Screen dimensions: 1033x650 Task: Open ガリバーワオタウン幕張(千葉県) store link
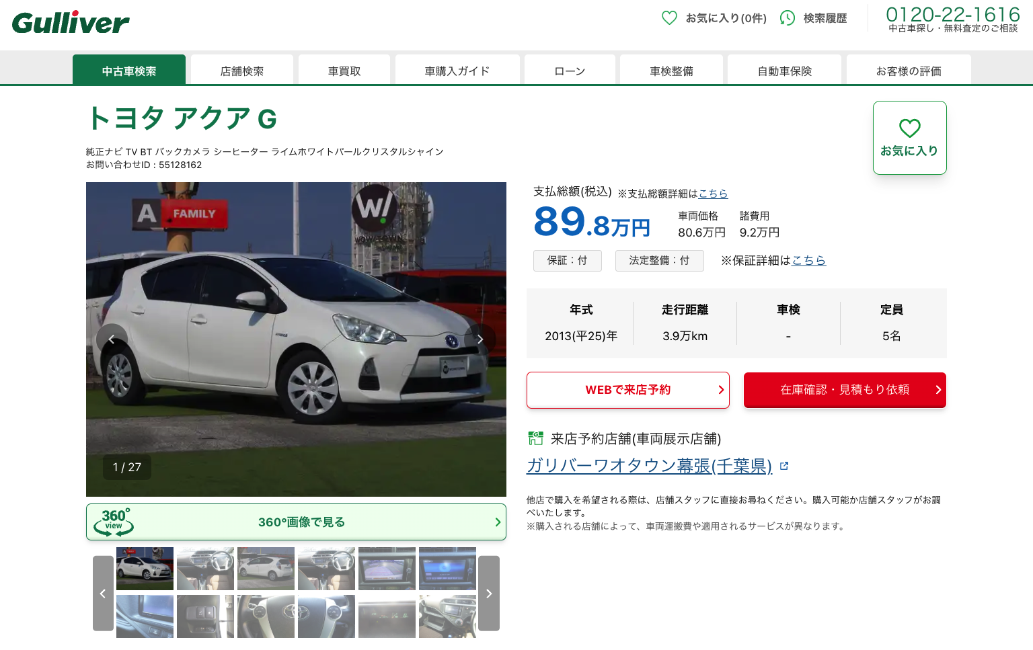649,466
